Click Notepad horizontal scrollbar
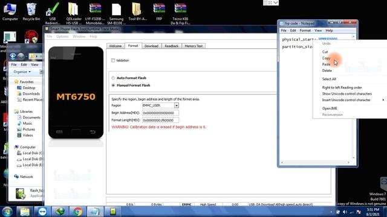This screenshot has width=387, height=217. pyautogui.click(x=316, y=162)
